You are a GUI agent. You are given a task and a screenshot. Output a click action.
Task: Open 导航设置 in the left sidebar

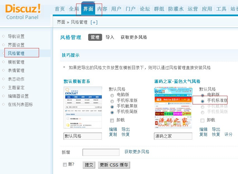pos(16,36)
